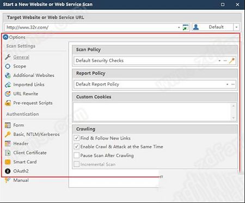The width and height of the screenshot is (245, 203).
Task: Open Additional Websites settings
Action: [34, 75]
